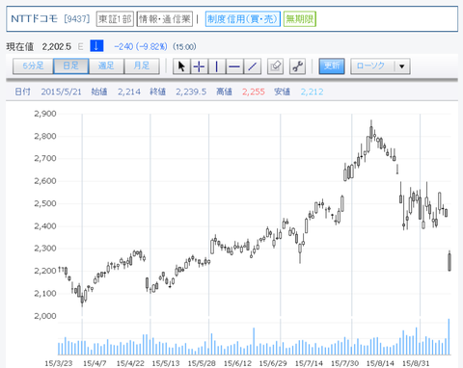Click the 情報・通信業 sector tag
Viewport: 463px width, 368px height.
tap(165, 19)
